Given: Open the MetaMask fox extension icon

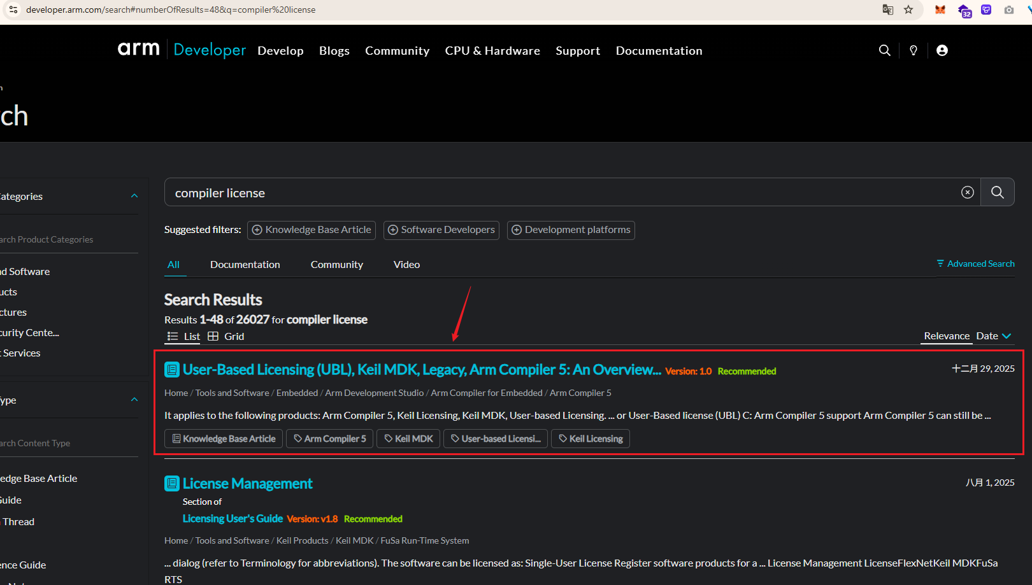Looking at the screenshot, I should pyautogui.click(x=940, y=10).
